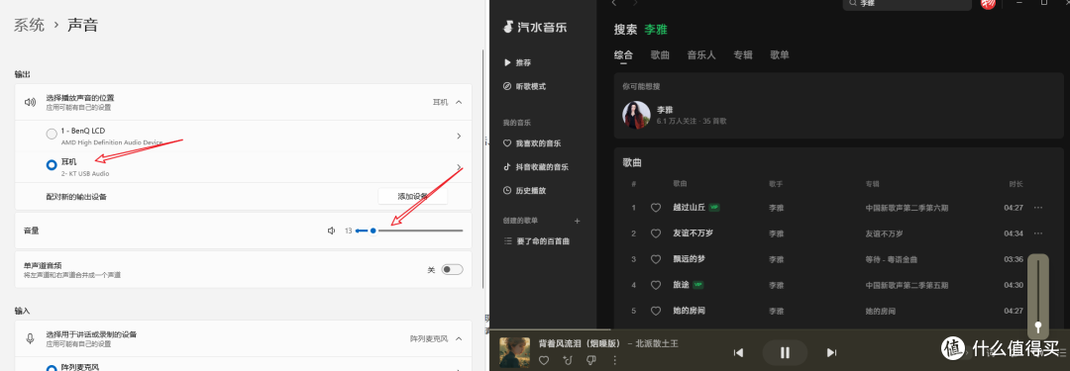The height and width of the screenshot is (371, 1070).
Task: Skip to the previous track
Action: [x=738, y=352]
